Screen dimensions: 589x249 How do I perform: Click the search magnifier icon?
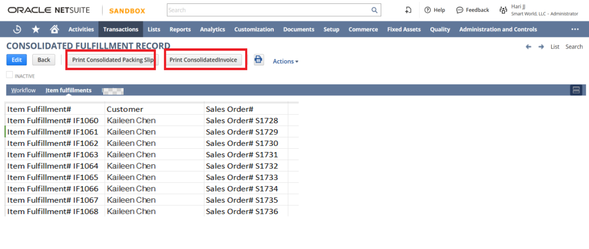click(374, 10)
